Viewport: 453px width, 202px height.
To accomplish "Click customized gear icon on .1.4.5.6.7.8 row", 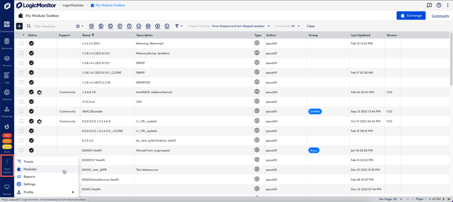I will coord(40,92).
